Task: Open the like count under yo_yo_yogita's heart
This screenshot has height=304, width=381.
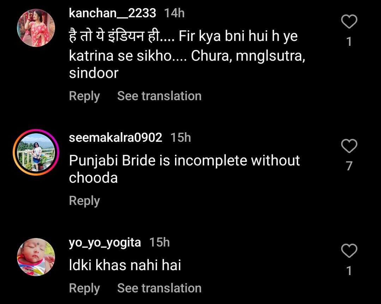Action: (x=349, y=270)
